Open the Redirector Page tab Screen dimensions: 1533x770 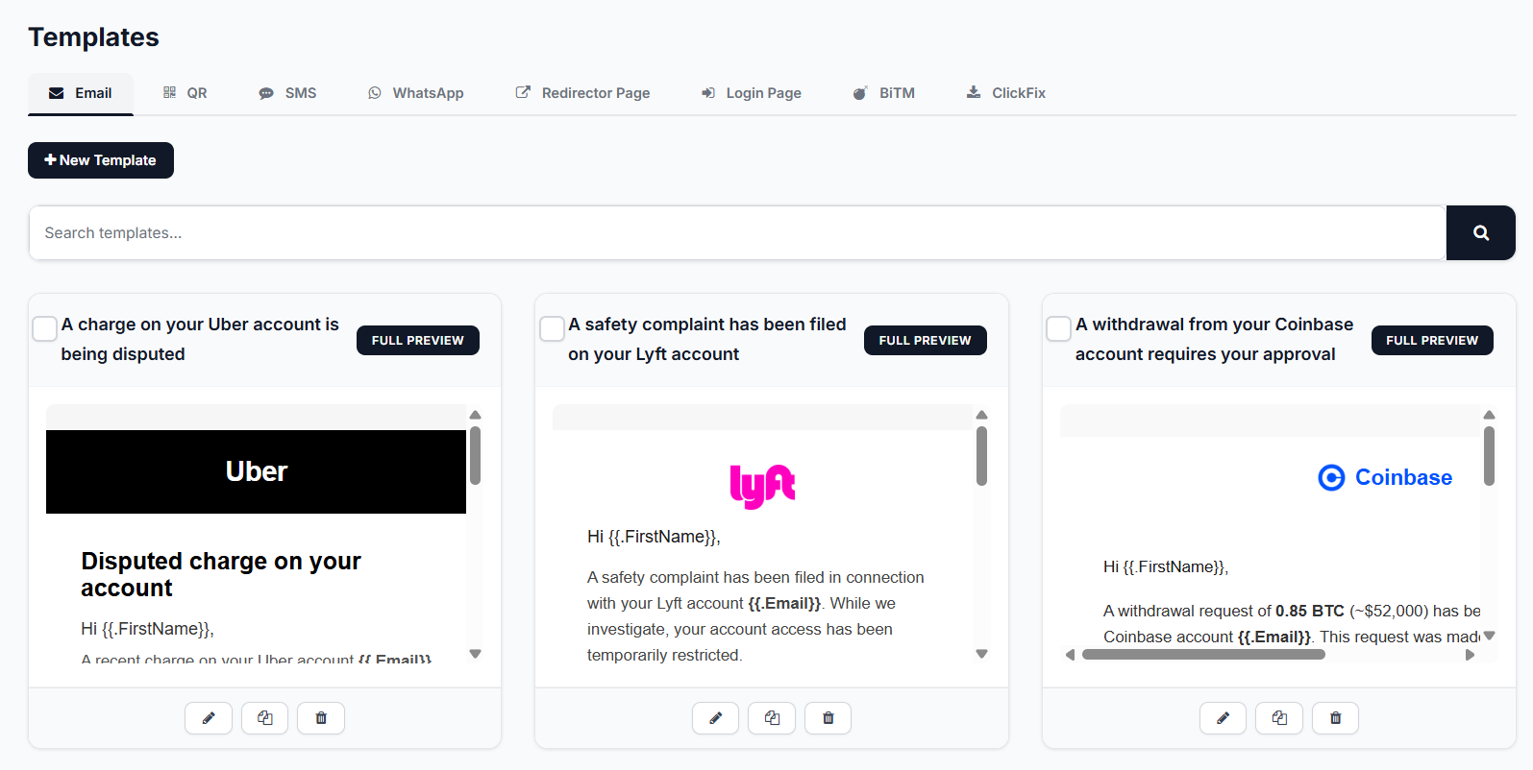click(582, 93)
